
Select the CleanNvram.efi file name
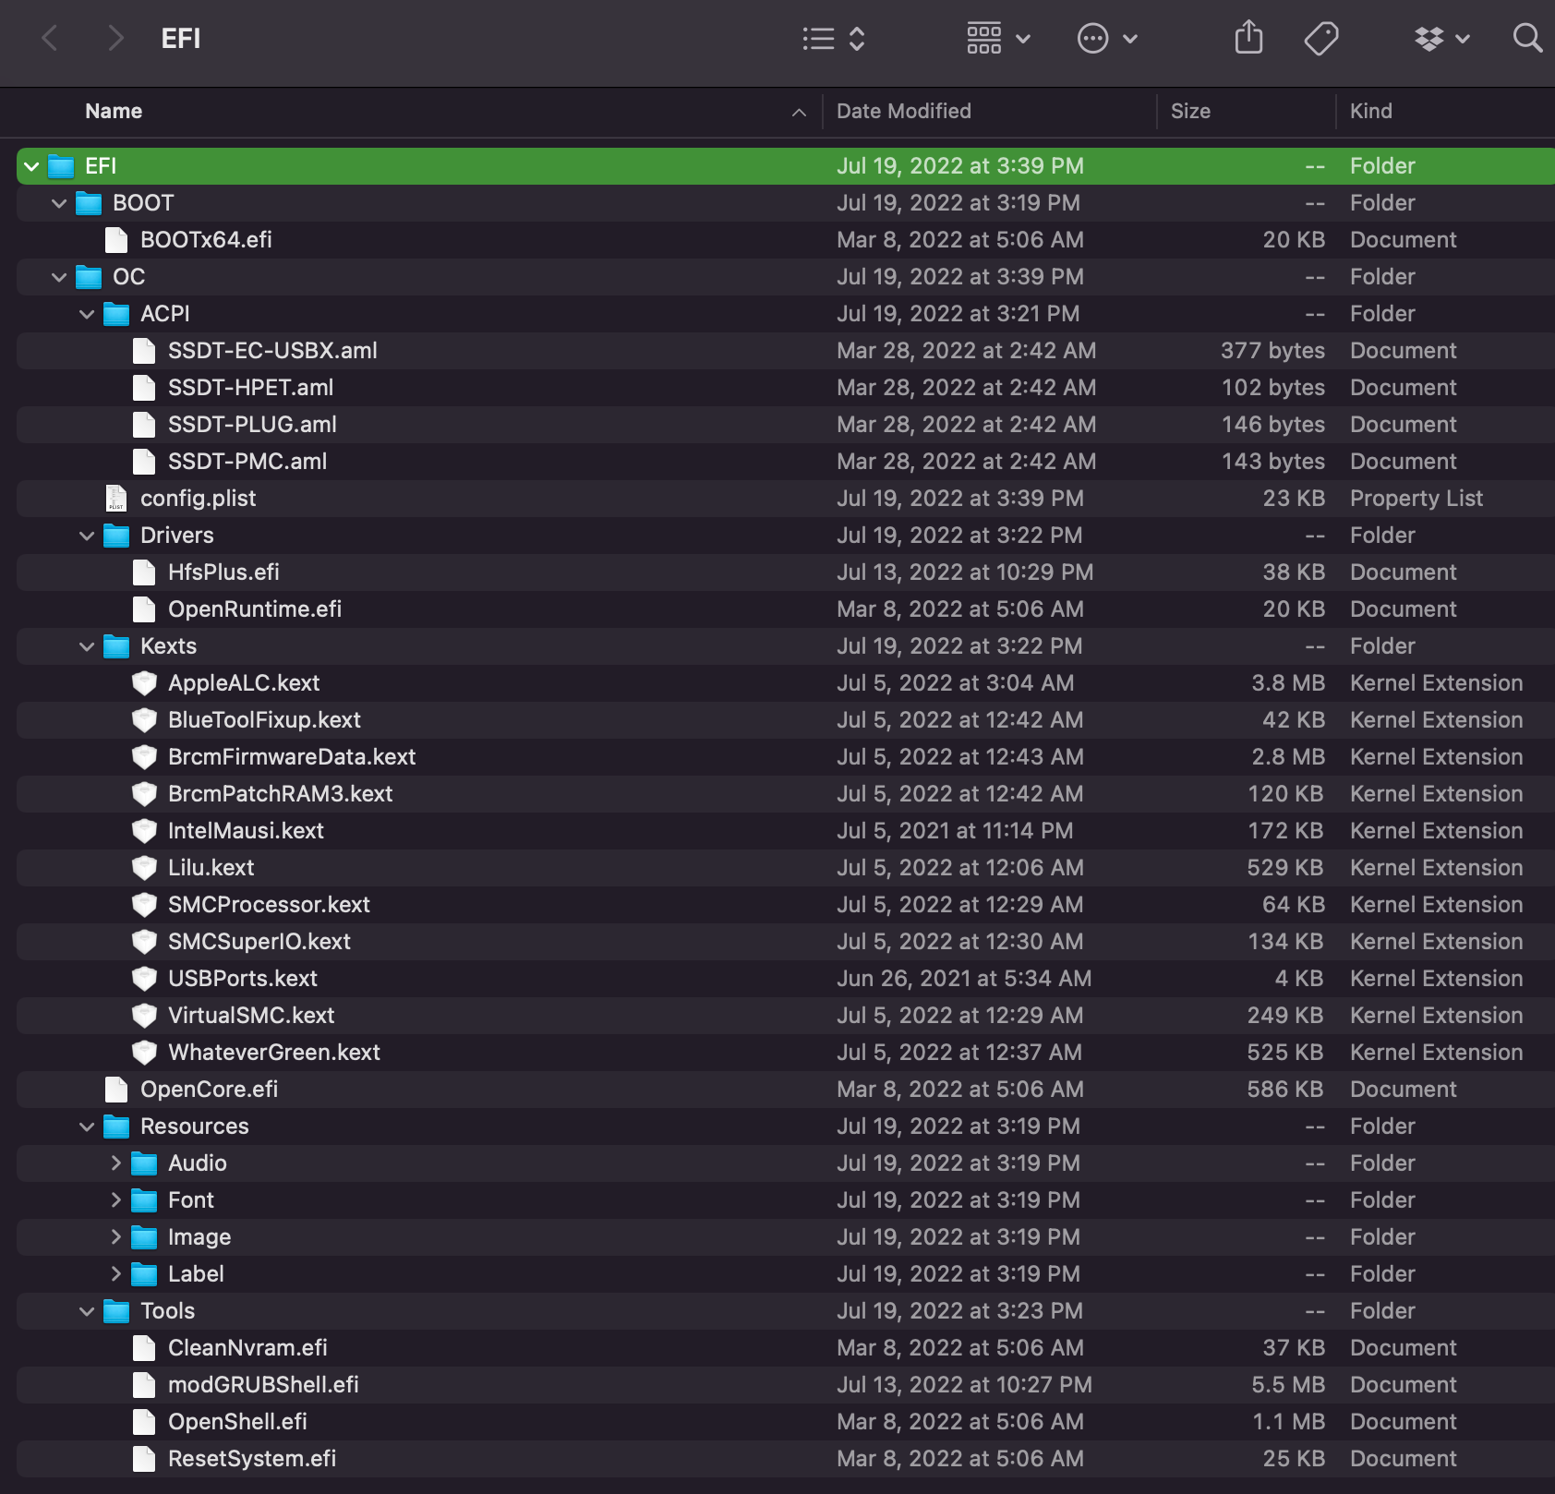pyautogui.click(x=247, y=1348)
